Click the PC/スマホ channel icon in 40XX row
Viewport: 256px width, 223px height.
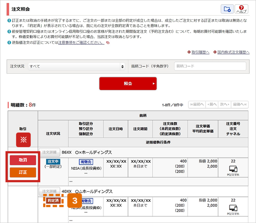coord(233,208)
